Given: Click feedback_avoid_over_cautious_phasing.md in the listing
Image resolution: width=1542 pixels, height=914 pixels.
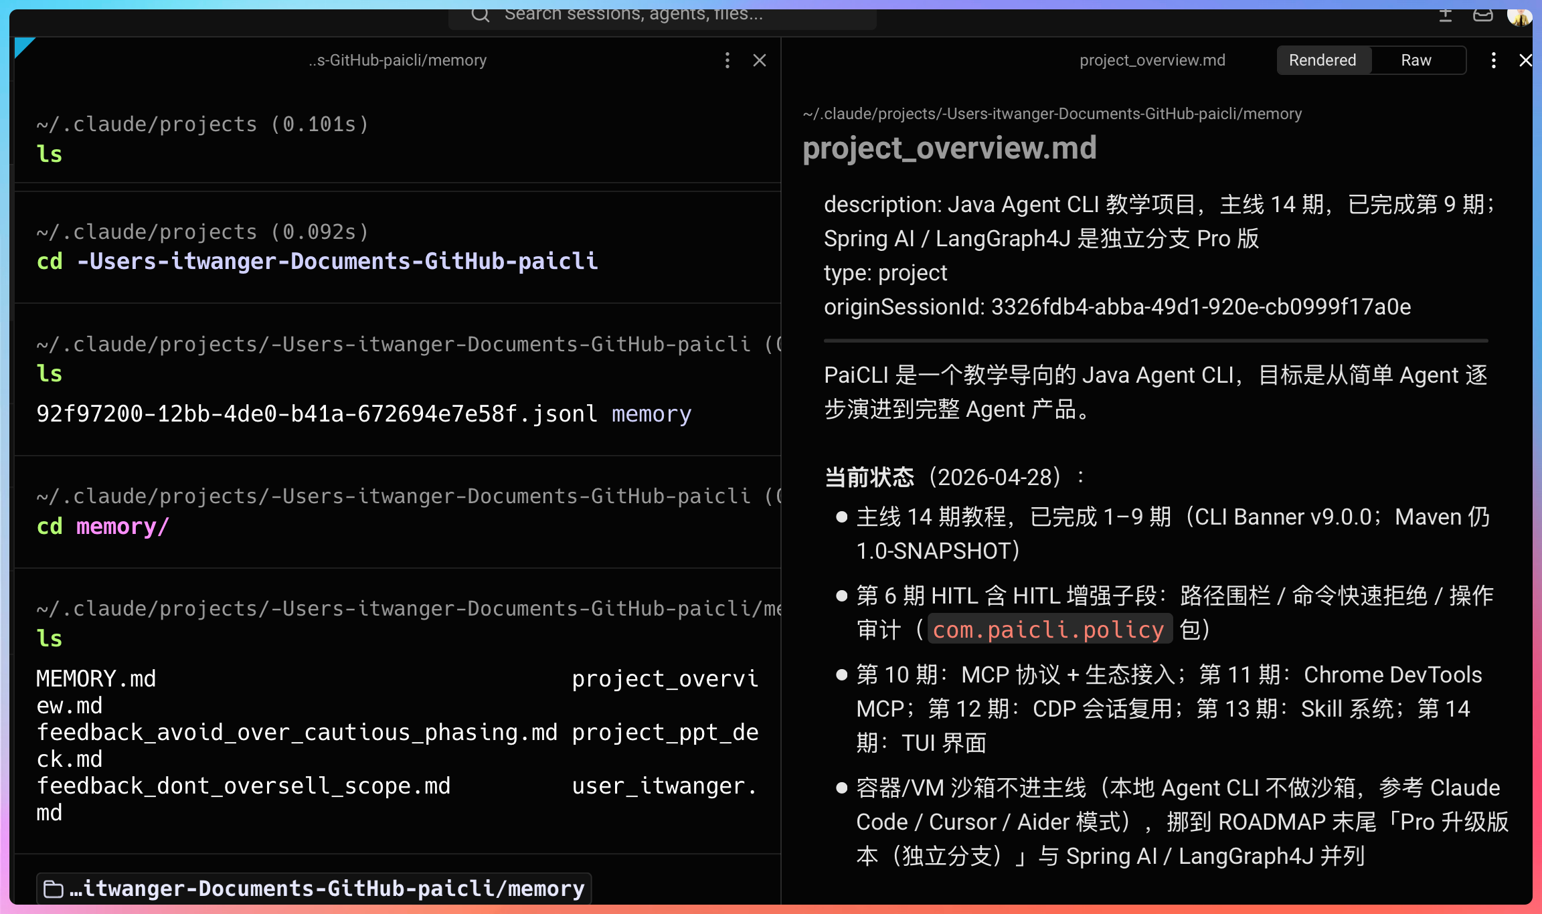Looking at the screenshot, I should [x=297, y=732].
